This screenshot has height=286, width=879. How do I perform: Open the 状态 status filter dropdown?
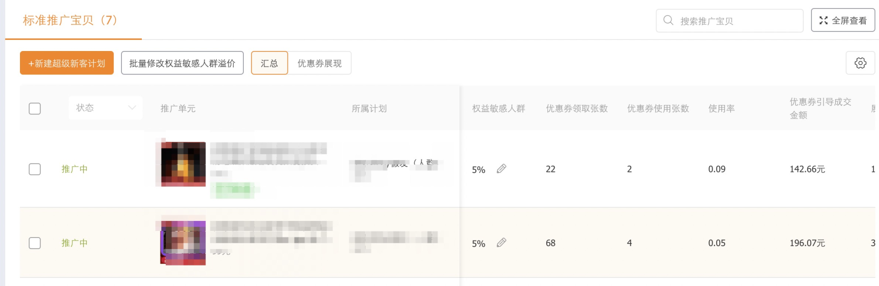[x=105, y=108]
